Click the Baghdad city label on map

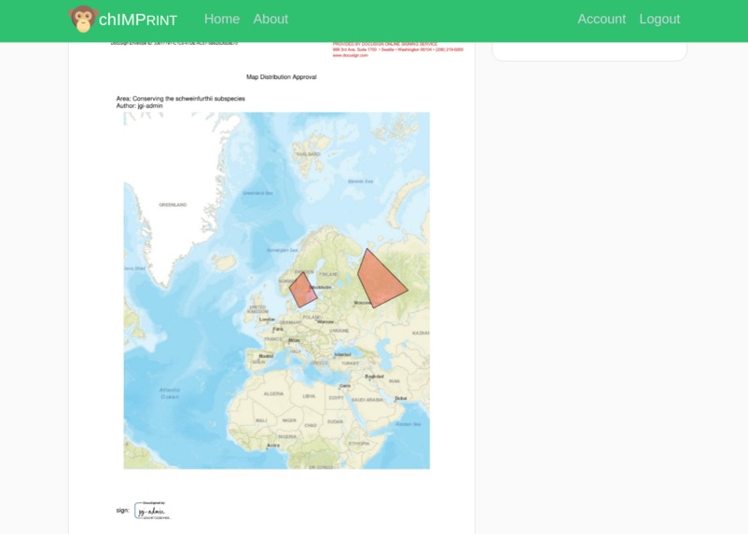[x=375, y=377]
